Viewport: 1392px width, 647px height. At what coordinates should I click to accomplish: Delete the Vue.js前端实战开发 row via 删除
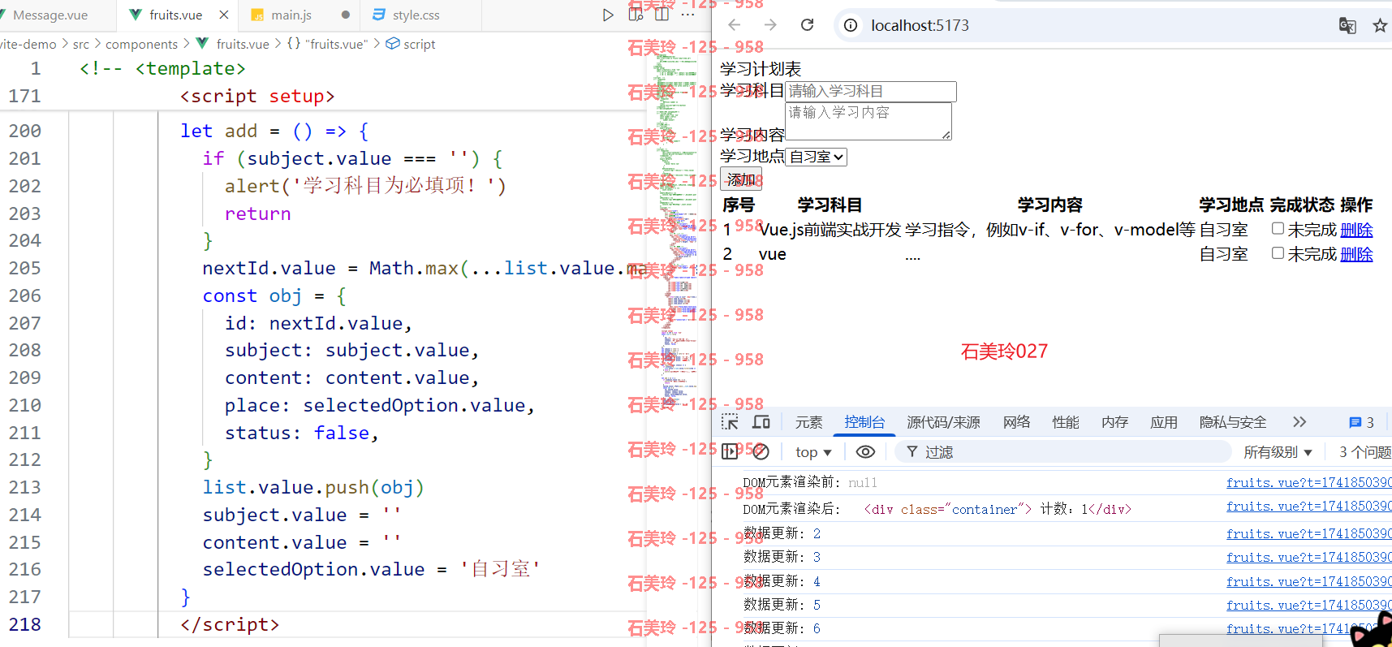coord(1356,230)
